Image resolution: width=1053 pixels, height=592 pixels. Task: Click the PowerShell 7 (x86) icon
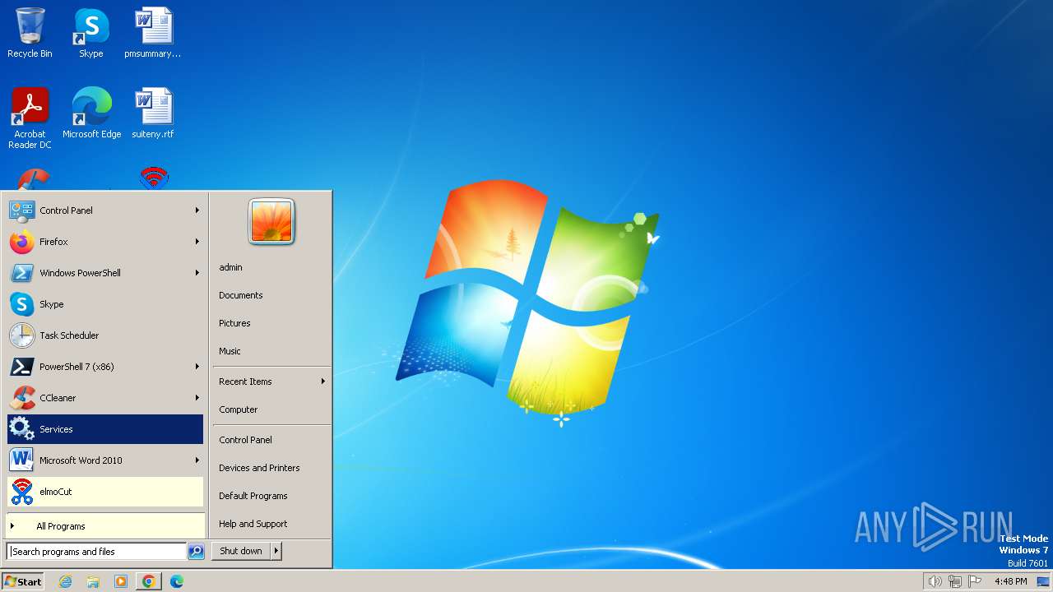coord(21,367)
